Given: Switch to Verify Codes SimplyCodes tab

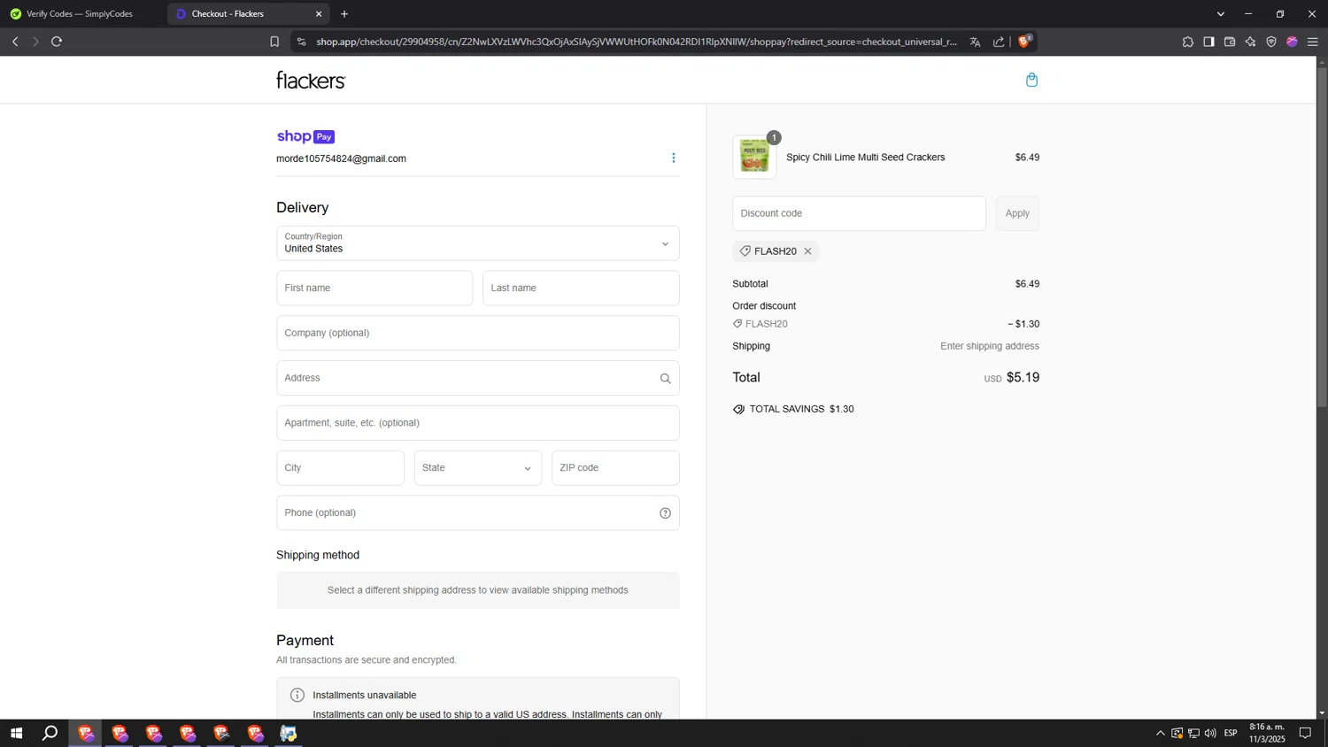Looking at the screenshot, I should pyautogui.click(x=80, y=14).
